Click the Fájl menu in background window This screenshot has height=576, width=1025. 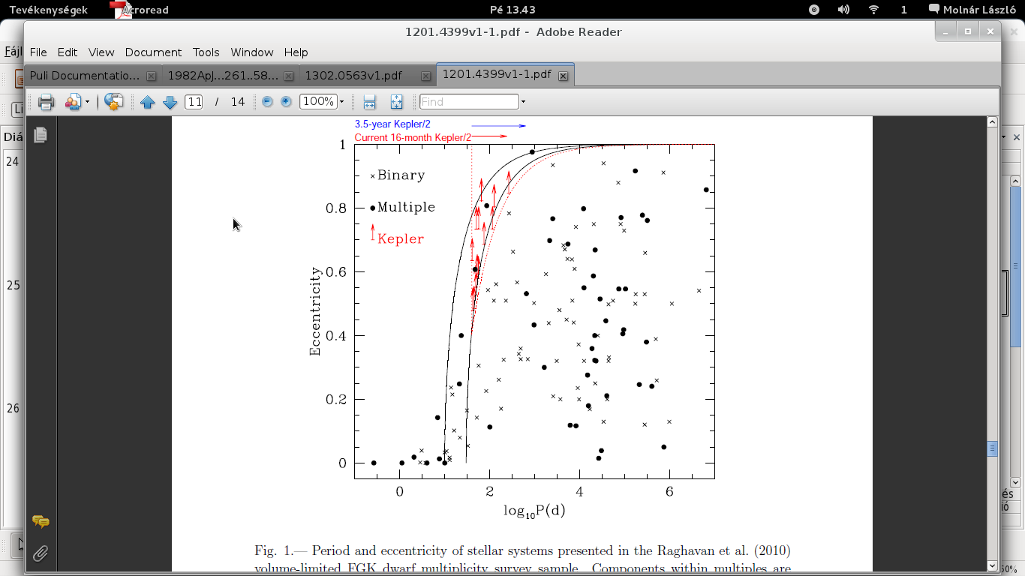click(x=14, y=52)
